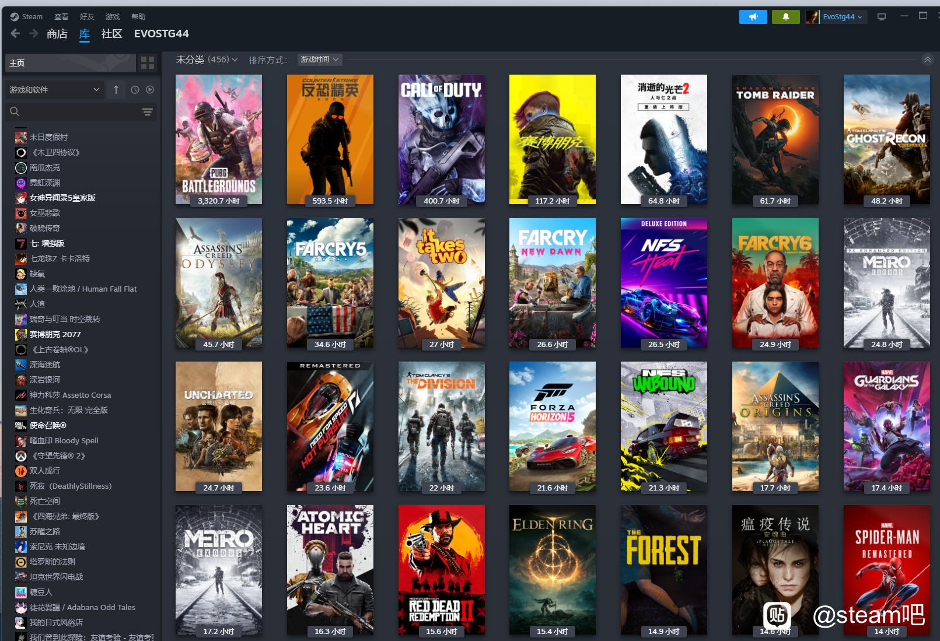The width and height of the screenshot is (940, 641).
Task: Open the 好友 menu
Action: pos(87,17)
